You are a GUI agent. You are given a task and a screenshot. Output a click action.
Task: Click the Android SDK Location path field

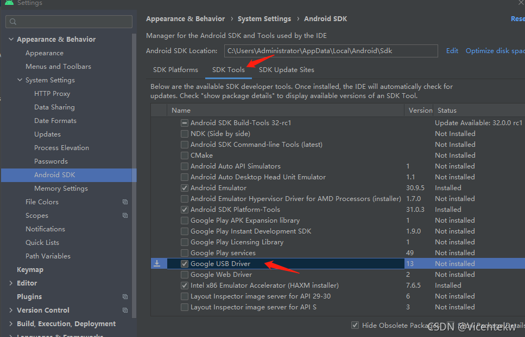coord(331,51)
